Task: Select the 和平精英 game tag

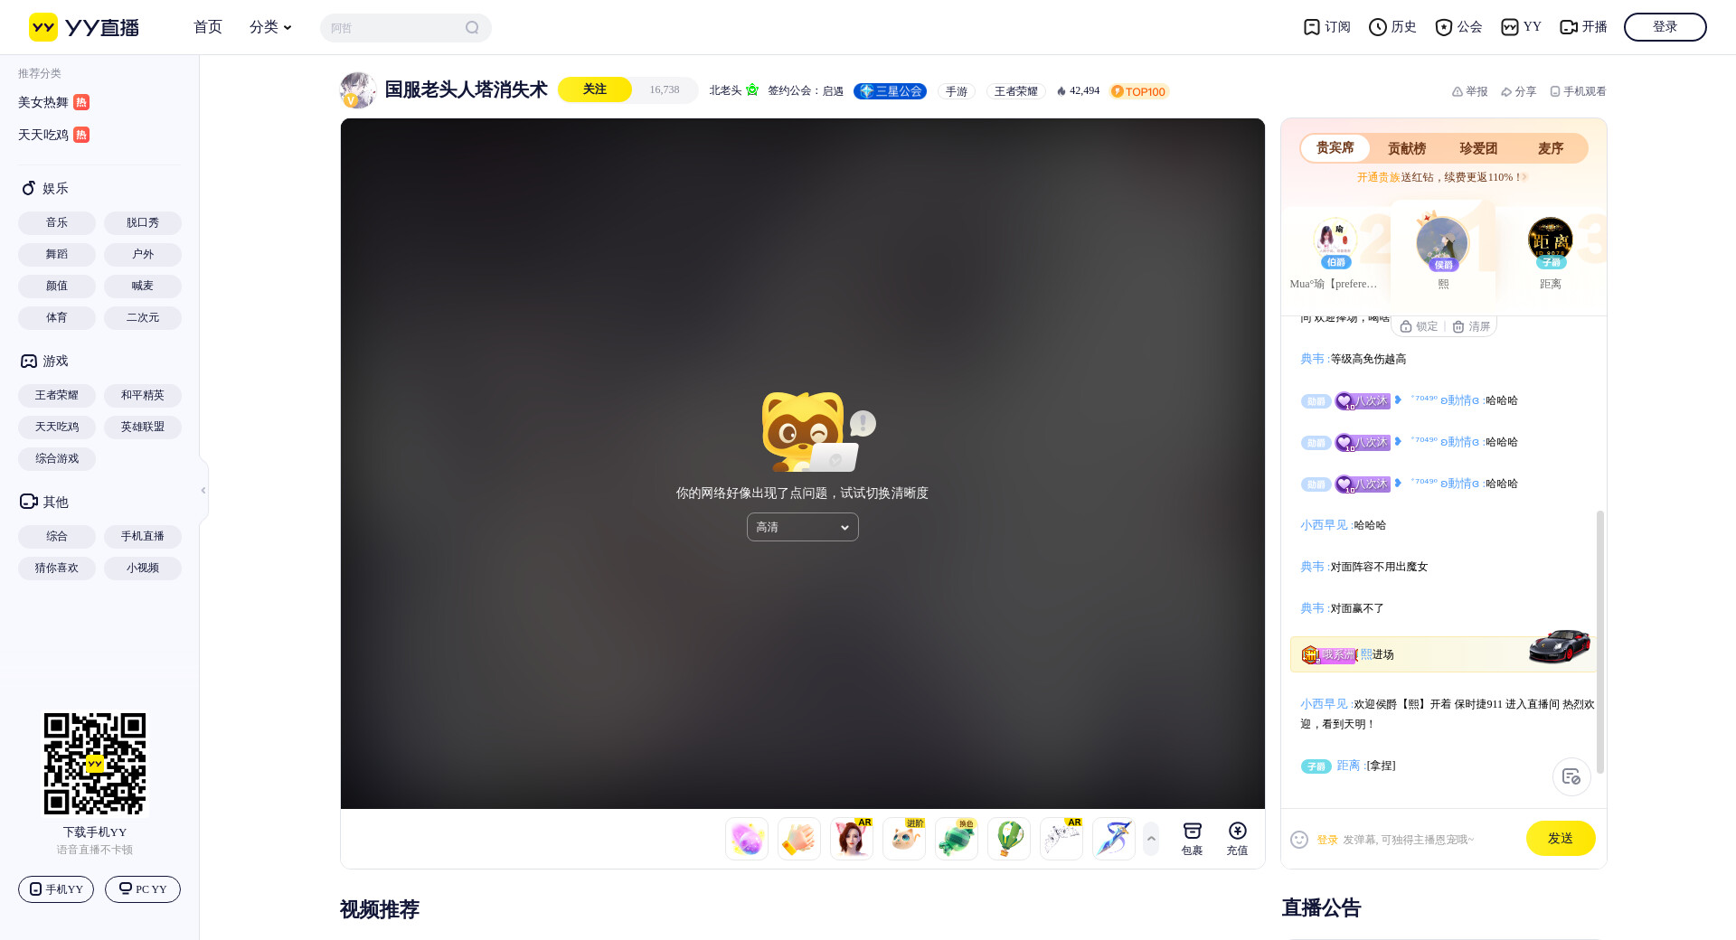Action: pyautogui.click(x=143, y=395)
